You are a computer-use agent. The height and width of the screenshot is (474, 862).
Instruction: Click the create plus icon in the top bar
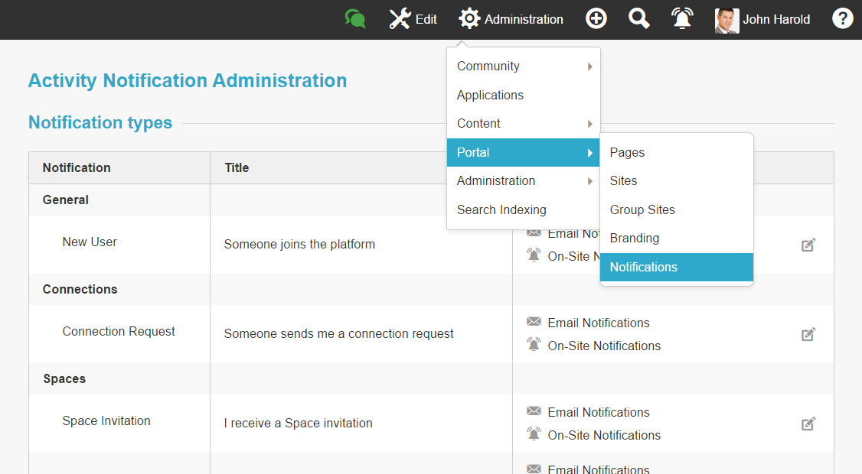[x=596, y=18]
